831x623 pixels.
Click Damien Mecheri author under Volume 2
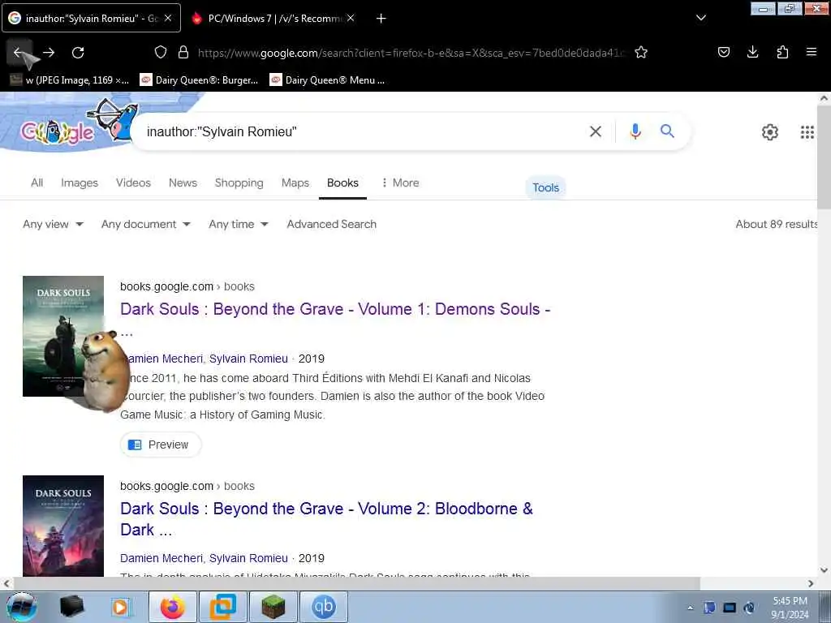(161, 558)
